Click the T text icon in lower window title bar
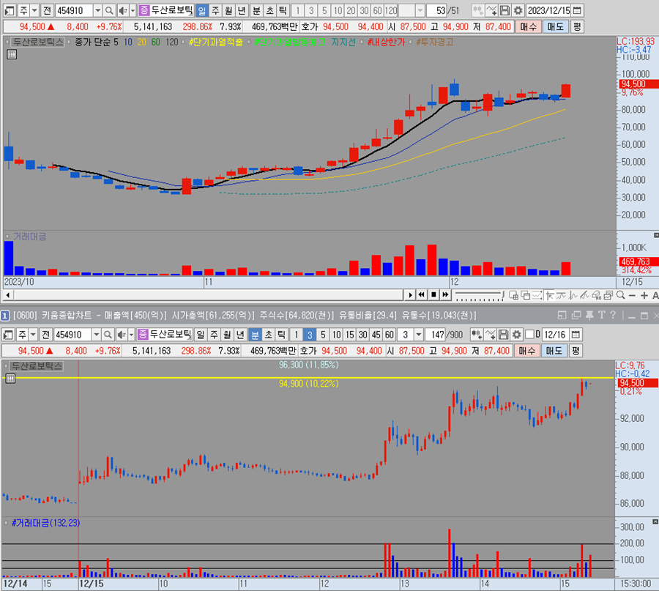 (x=602, y=315)
